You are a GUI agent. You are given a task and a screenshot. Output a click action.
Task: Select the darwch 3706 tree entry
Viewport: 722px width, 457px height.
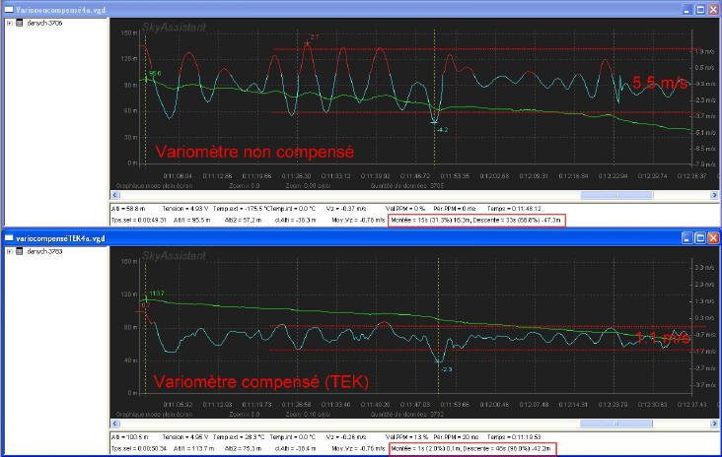[44, 23]
